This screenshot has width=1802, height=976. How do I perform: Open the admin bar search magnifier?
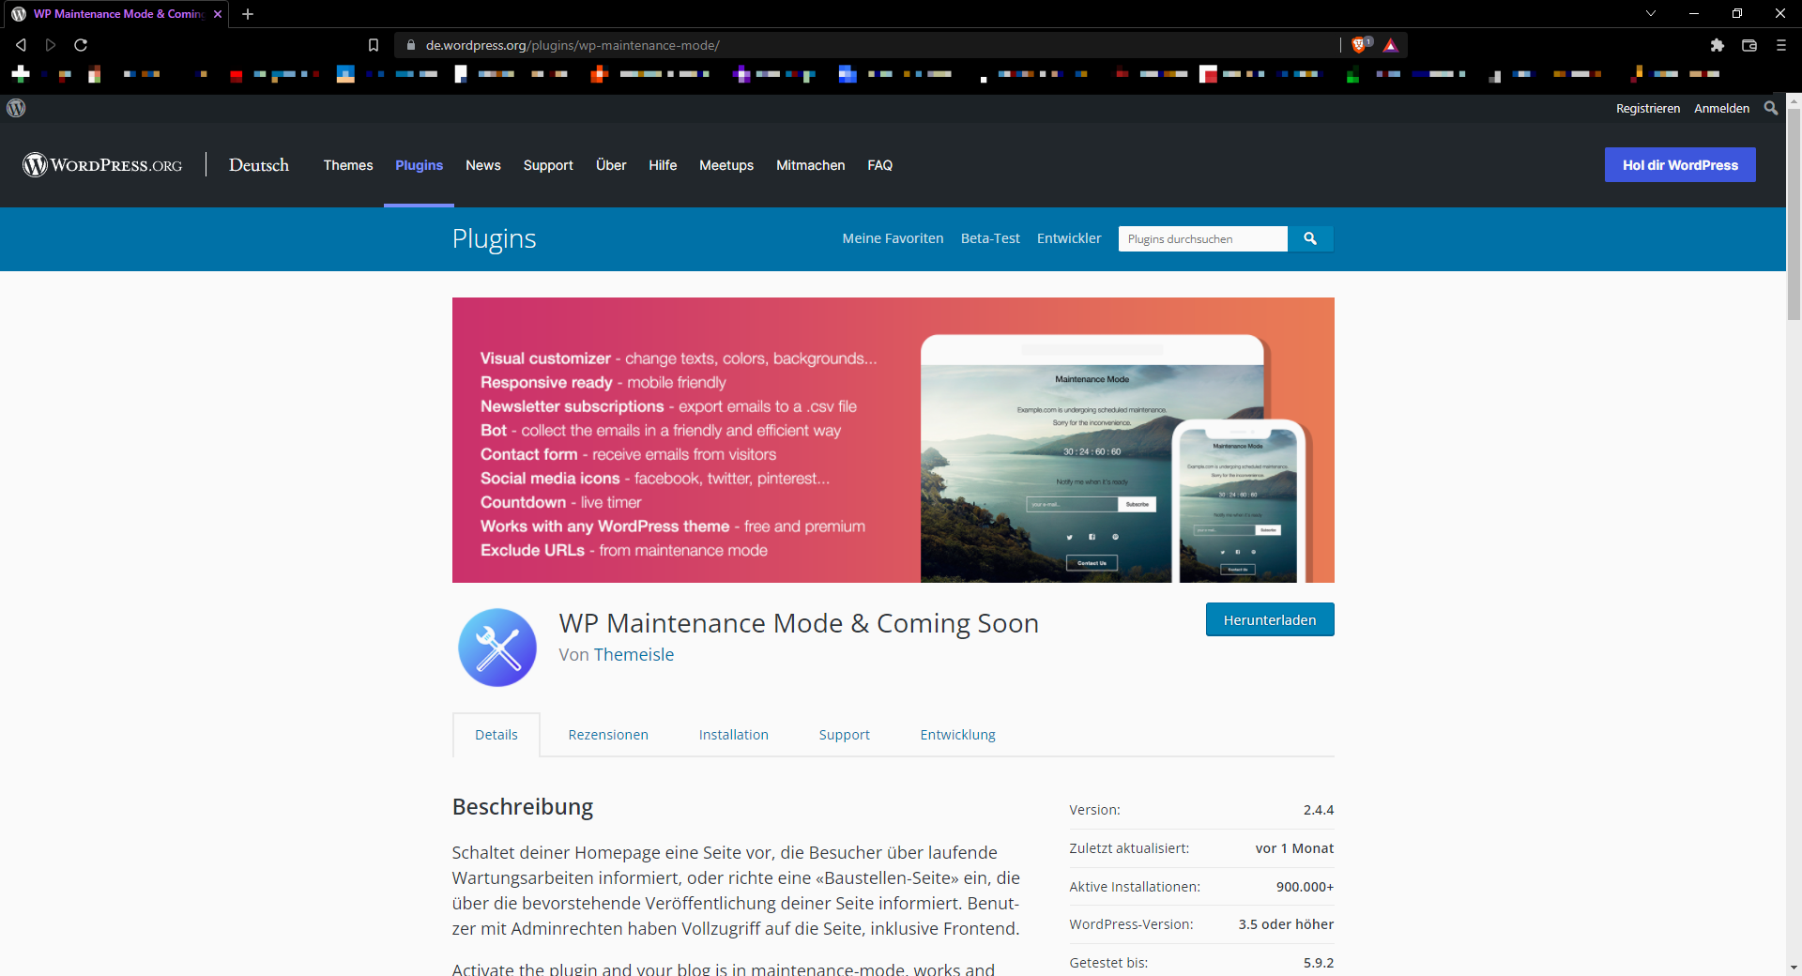pyautogui.click(x=1771, y=108)
